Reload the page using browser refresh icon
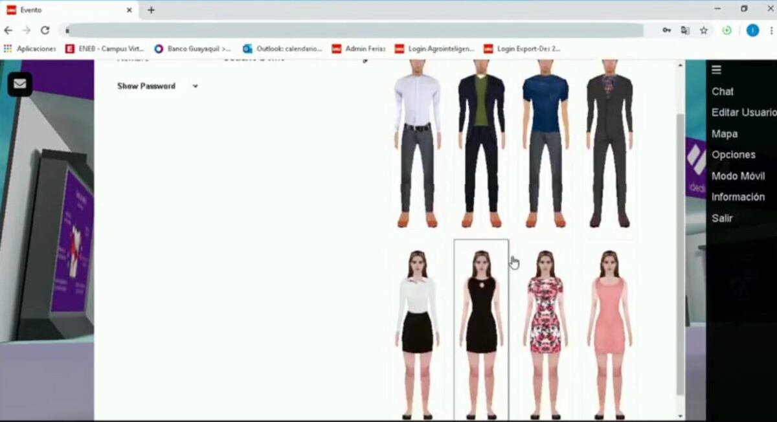 tap(45, 30)
